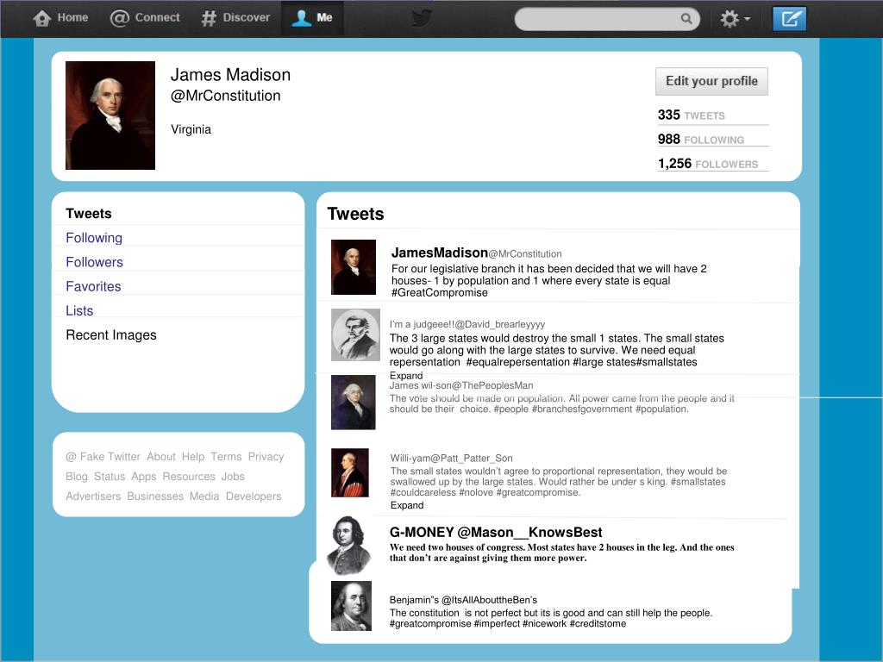Click the Developers footer link
Image resolution: width=883 pixels, height=662 pixels.
point(254,496)
